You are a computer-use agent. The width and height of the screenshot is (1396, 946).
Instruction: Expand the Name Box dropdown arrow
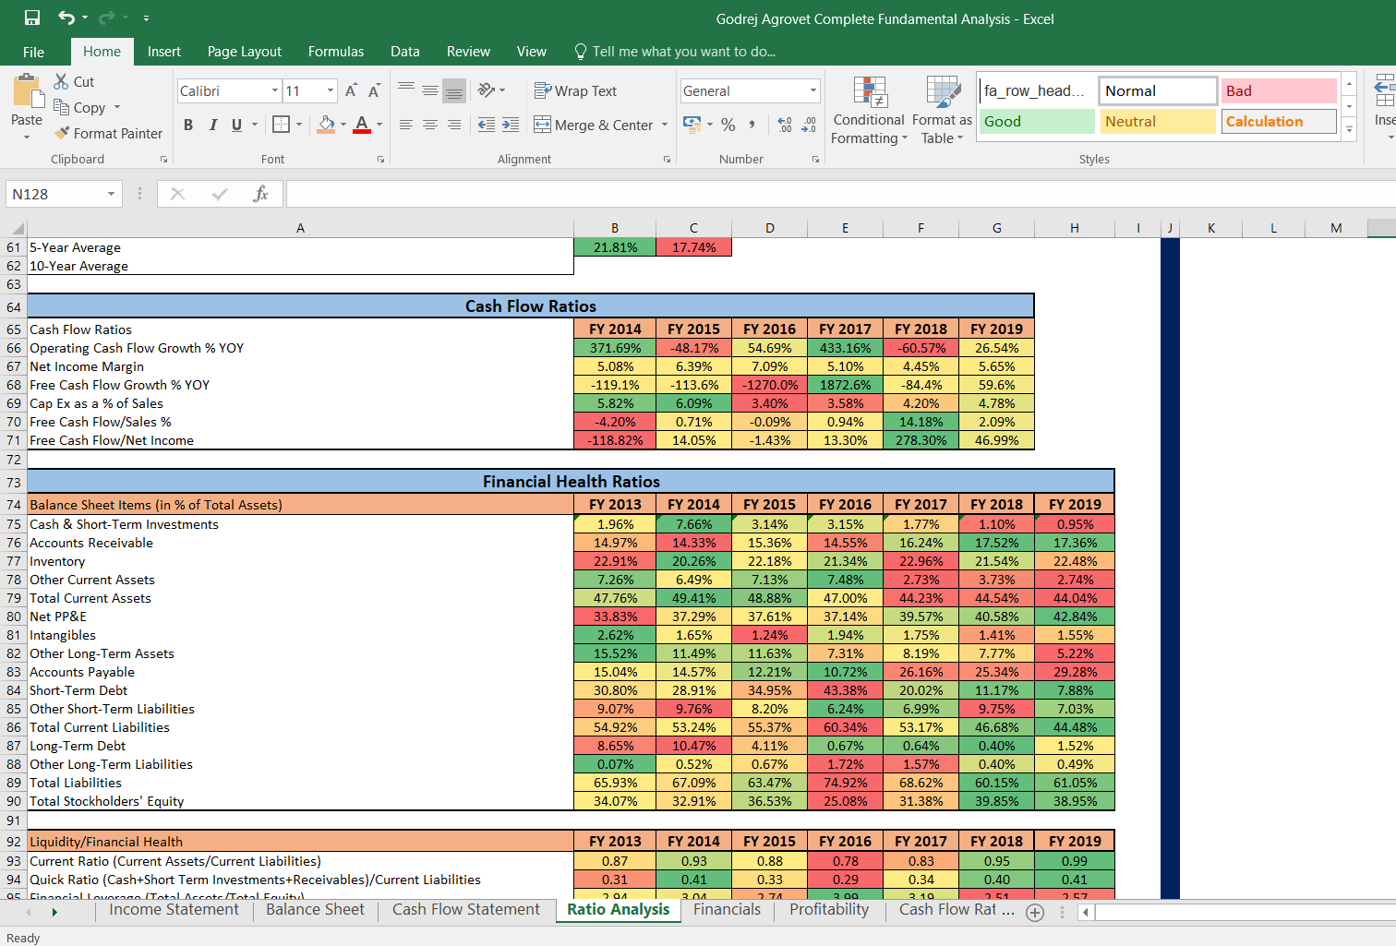click(111, 194)
